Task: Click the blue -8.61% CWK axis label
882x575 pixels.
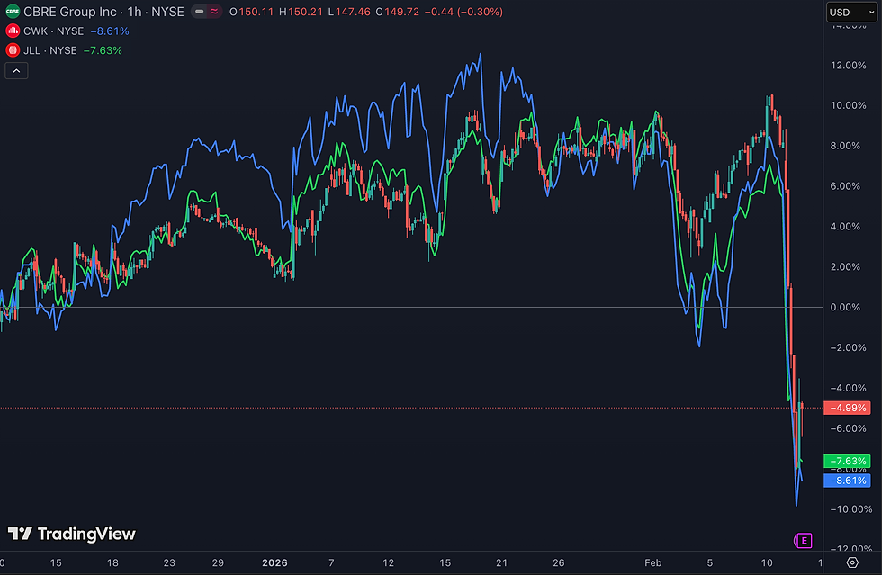Action: (847, 481)
